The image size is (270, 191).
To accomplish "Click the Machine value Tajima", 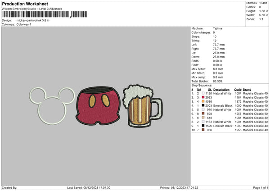I will tap(217, 28).
